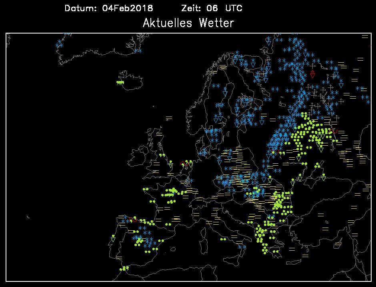Click the red triangle symbol in northern Russia
Screen dimensions: 376x287
(x=312, y=74)
